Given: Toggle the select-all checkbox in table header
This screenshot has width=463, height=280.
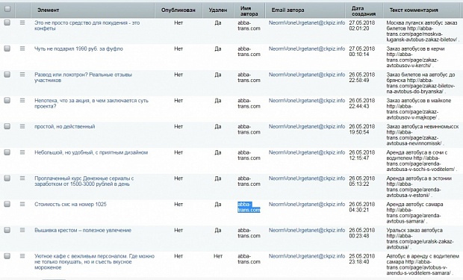Looking at the screenshot, I should point(7,9).
